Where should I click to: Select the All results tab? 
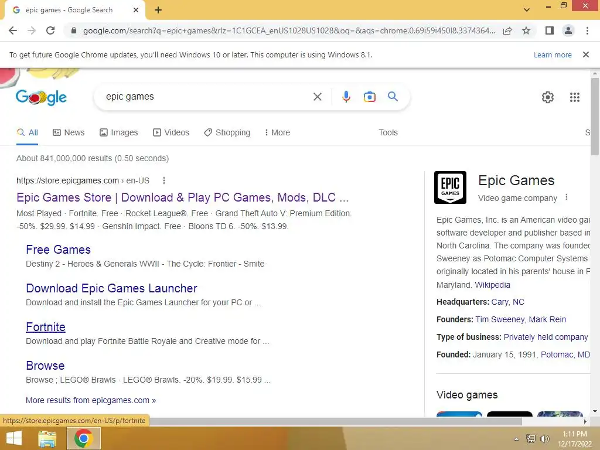(x=27, y=132)
